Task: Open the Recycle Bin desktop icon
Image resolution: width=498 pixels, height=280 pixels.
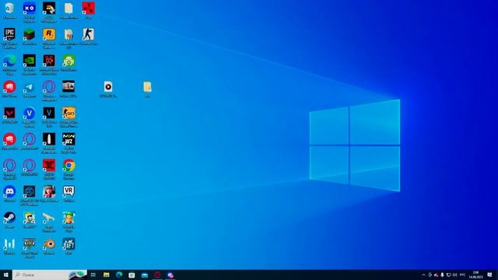Action: coord(9,9)
